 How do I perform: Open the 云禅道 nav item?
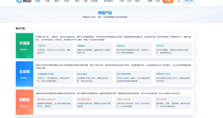[94, 1]
